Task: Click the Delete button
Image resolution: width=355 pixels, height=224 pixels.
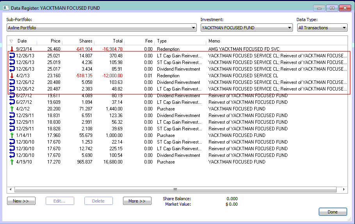Action: [x=98, y=201]
